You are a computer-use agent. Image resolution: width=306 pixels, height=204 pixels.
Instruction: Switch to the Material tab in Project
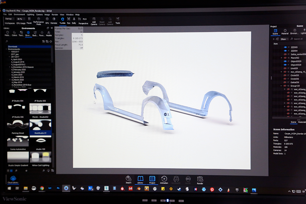pos(285,31)
